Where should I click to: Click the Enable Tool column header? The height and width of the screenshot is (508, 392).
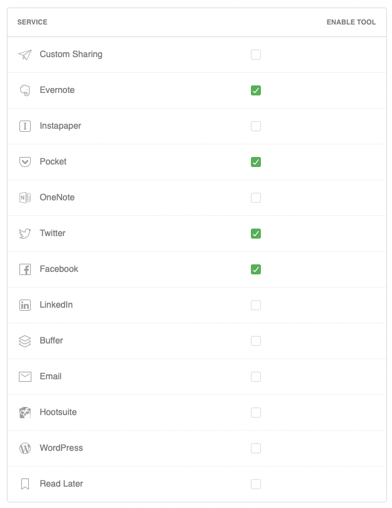pos(351,22)
